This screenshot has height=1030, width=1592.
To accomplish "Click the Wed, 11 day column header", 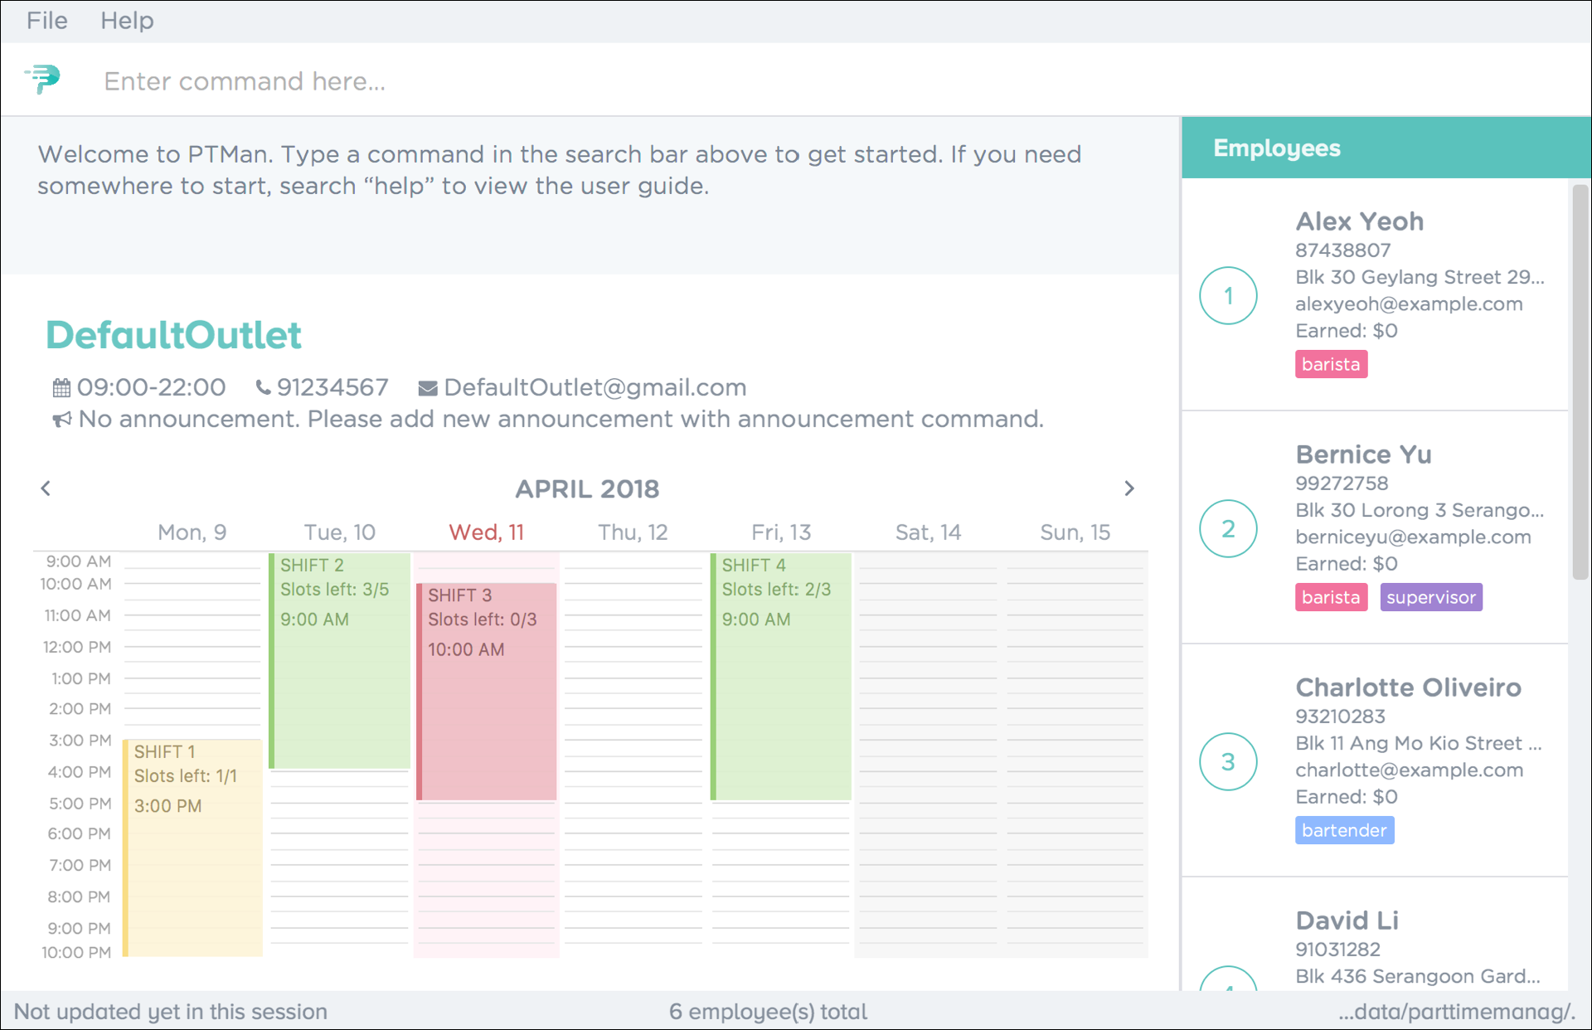I will (x=486, y=532).
